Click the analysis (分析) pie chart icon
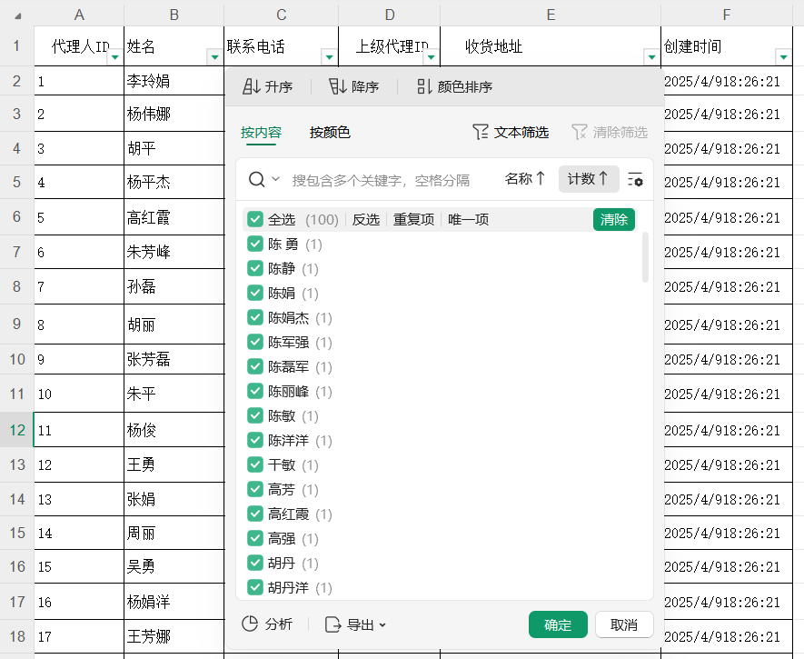Image resolution: width=804 pixels, height=659 pixels. tap(251, 624)
